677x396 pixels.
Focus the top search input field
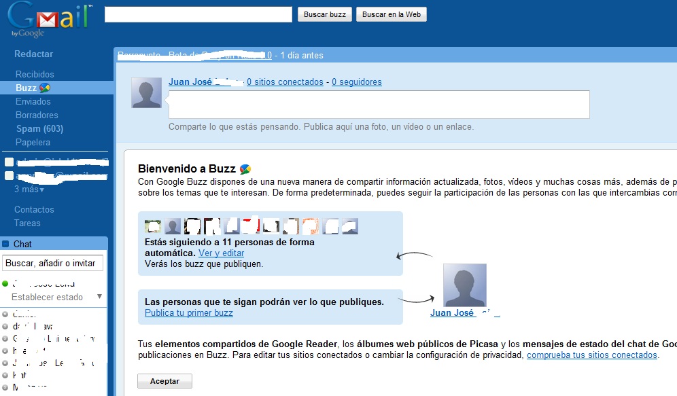click(198, 14)
